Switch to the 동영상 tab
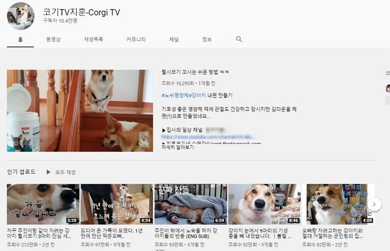 click(53, 40)
